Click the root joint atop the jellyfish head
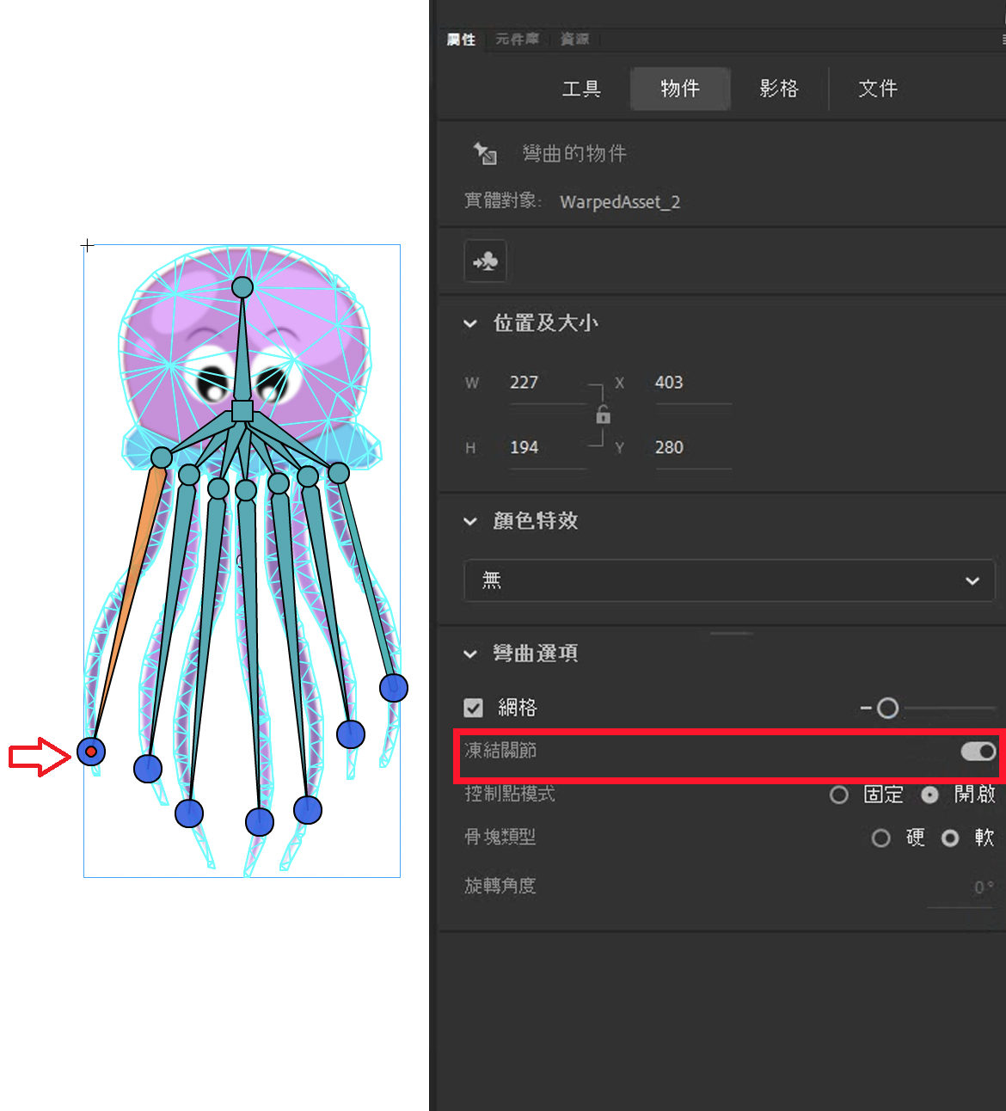This screenshot has width=1006, height=1111. [242, 287]
